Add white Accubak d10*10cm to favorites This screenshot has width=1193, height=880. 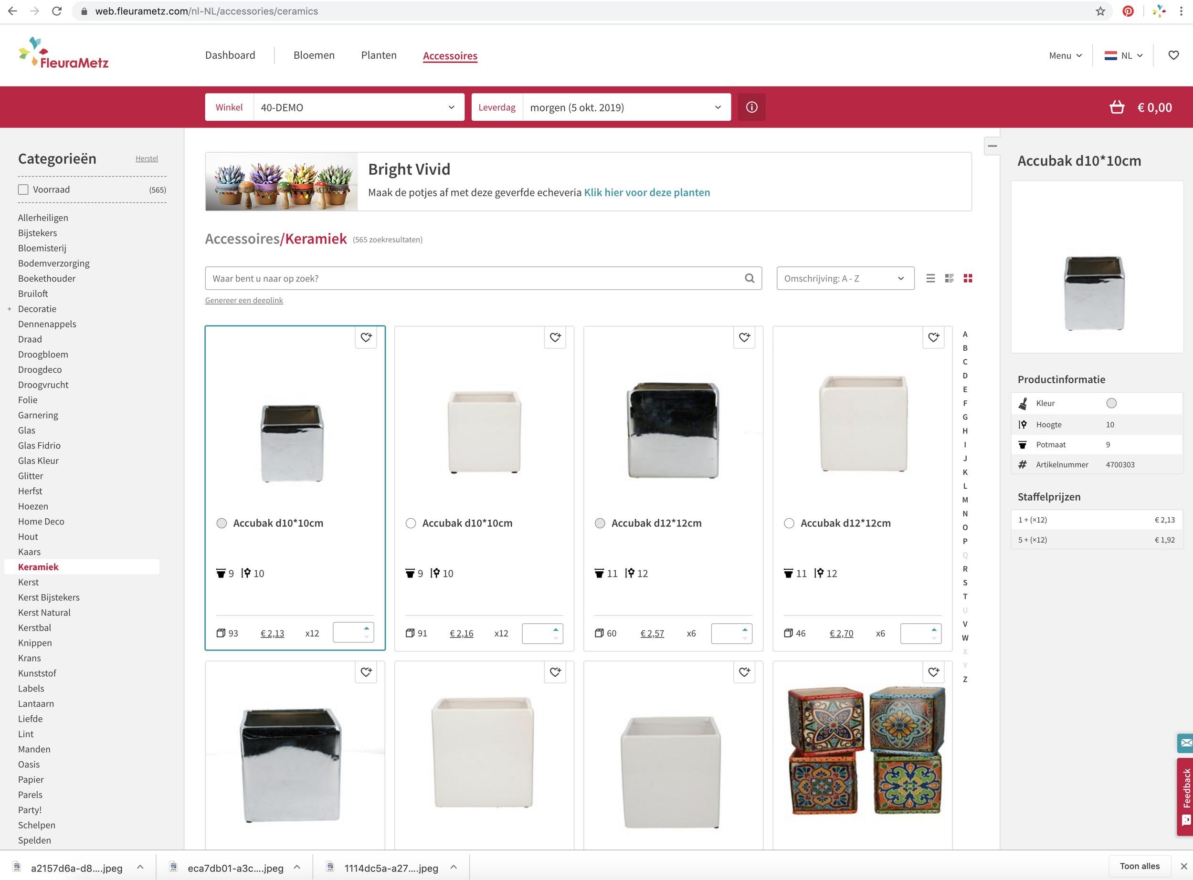555,337
